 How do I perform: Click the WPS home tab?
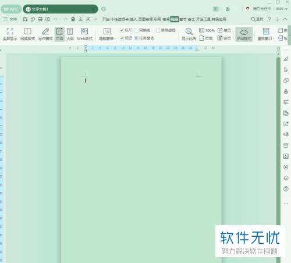point(11,9)
